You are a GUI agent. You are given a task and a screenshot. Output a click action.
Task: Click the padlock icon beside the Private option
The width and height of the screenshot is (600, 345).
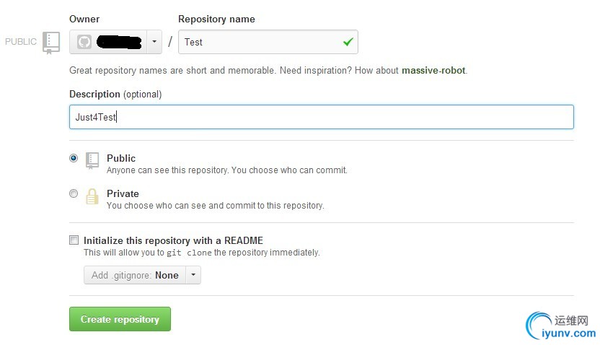click(x=92, y=196)
